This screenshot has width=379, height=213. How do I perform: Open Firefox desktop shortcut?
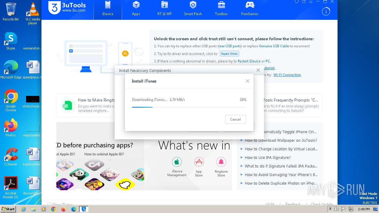[x=11, y=128]
